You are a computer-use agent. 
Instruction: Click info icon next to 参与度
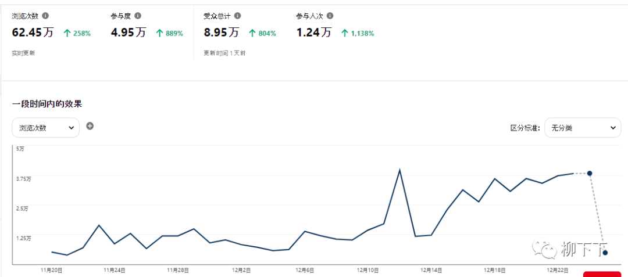[x=138, y=16]
